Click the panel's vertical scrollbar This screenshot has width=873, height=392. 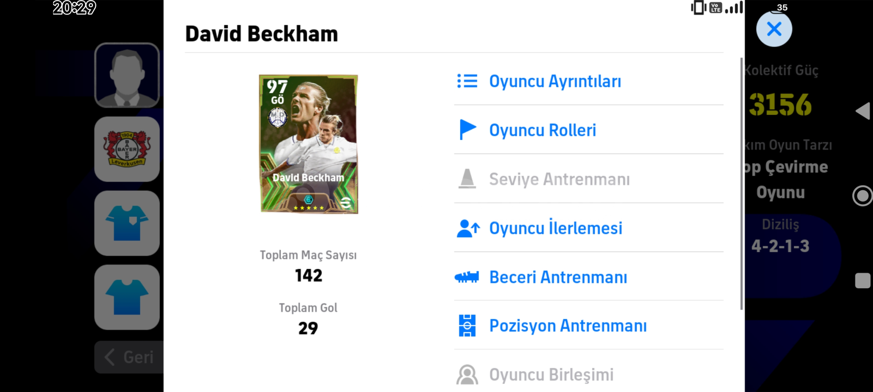pyautogui.click(x=741, y=183)
